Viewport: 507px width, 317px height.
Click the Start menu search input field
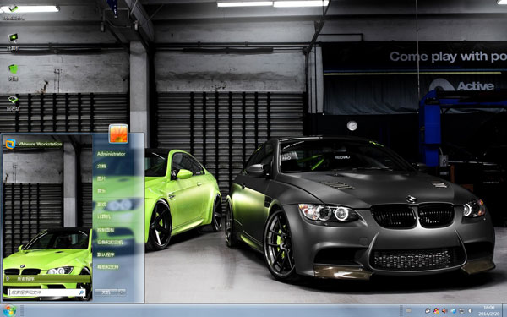point(46,292)
